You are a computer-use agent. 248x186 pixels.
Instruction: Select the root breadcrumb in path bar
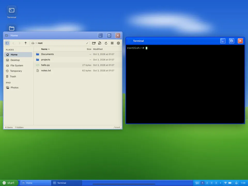(x=40, y=43)
